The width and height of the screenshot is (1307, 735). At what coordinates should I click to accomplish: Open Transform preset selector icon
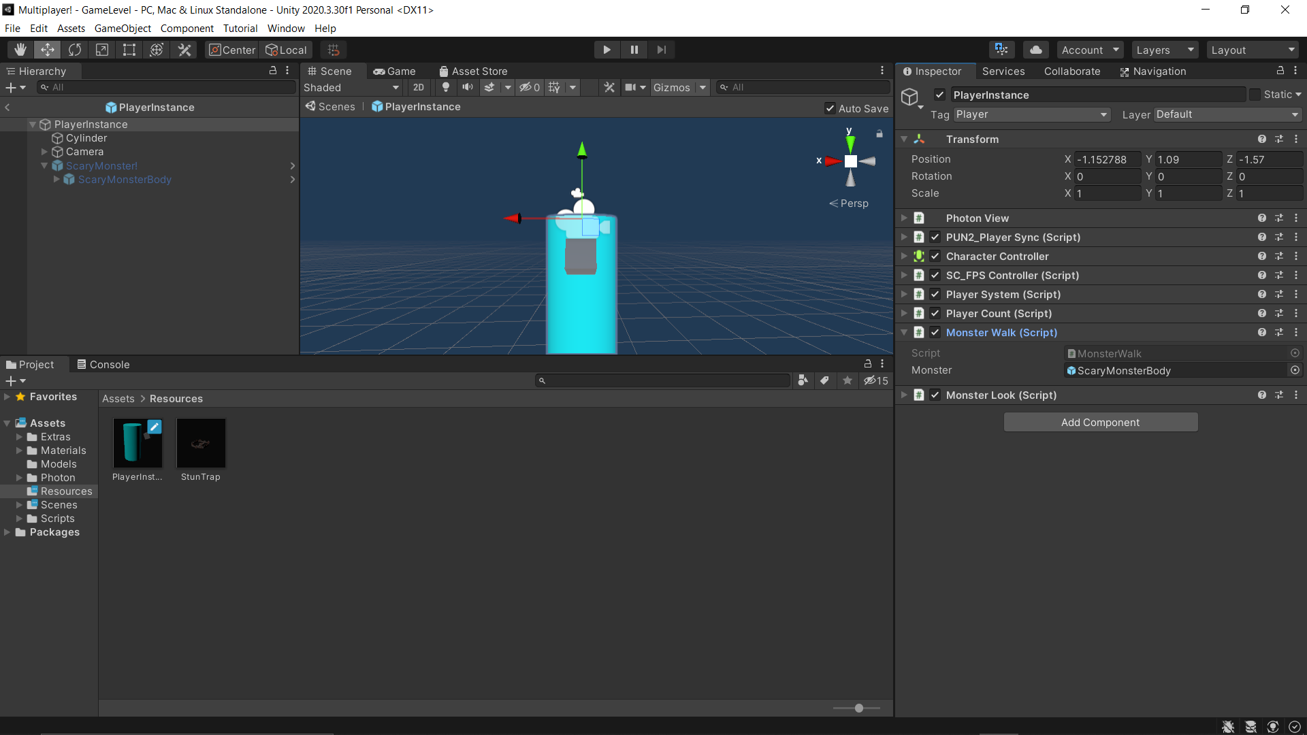[x=1279, y=140]
